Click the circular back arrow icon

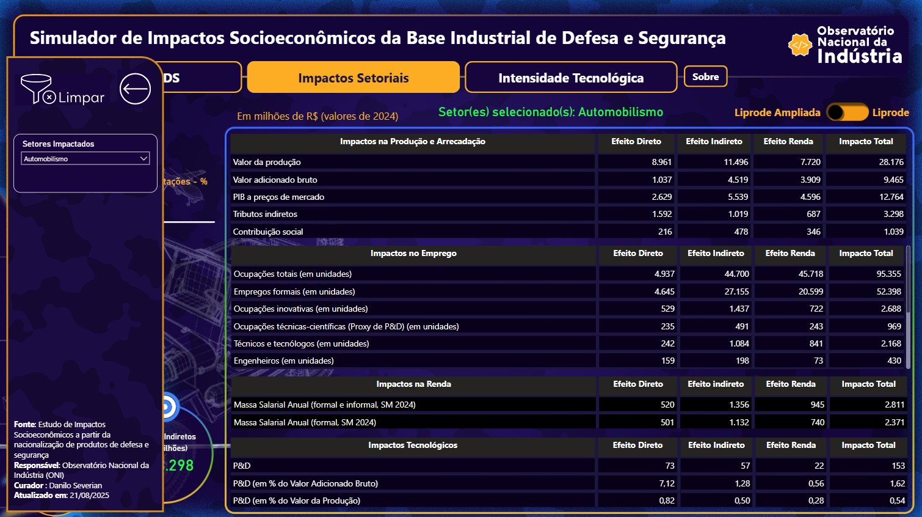pyautogui.click(x=135, y=89)
